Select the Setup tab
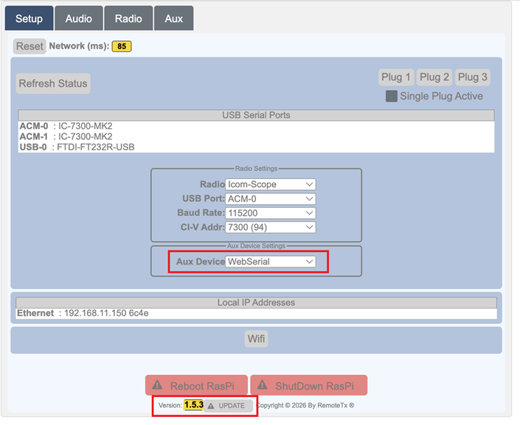Image resolution: width=520 pixels, height=425 pixels. point(29,18)
